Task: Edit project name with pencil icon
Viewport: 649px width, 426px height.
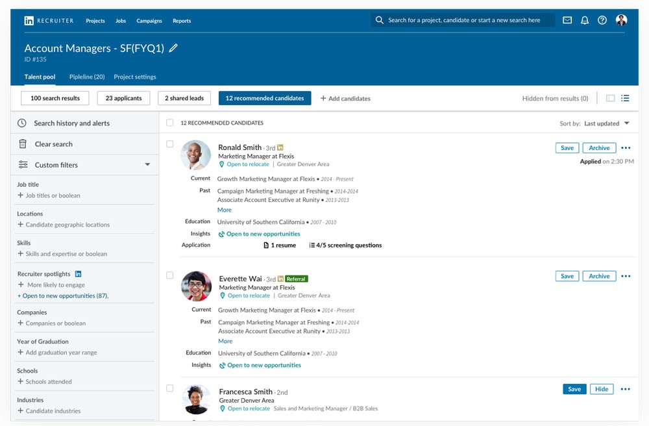Action: pyautogui.click(x=173, y=48)
